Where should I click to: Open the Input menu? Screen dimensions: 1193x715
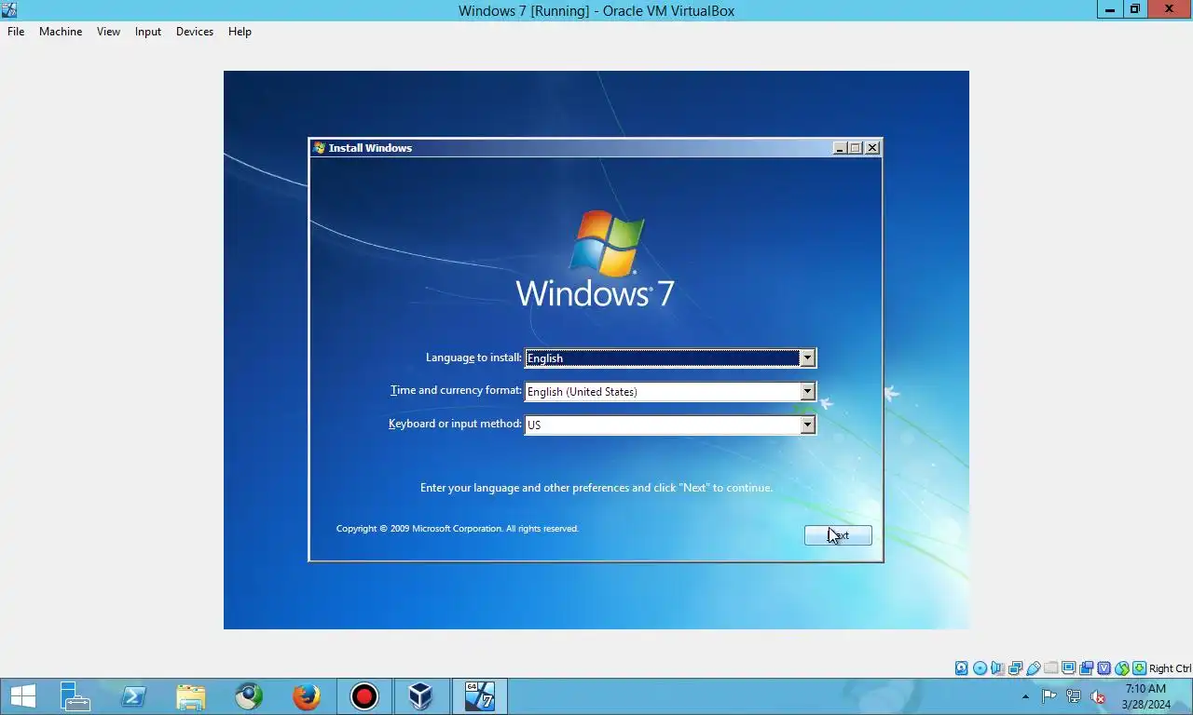point(147,31)
